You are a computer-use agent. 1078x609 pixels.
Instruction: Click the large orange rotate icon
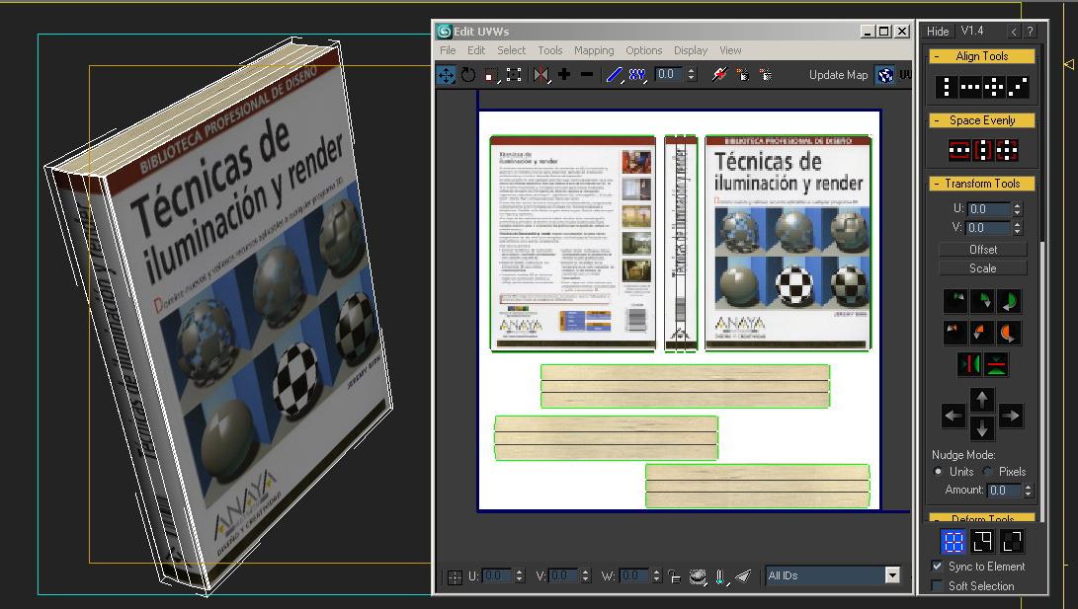1009,333
